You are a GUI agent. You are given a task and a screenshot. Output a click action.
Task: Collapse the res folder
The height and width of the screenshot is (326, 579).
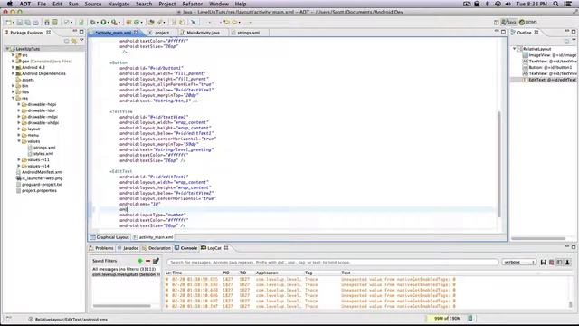(14, 99)
